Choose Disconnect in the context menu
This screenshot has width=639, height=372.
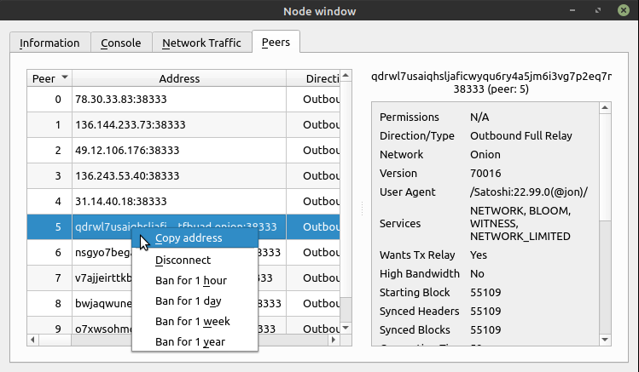click(x=195, y=260)
